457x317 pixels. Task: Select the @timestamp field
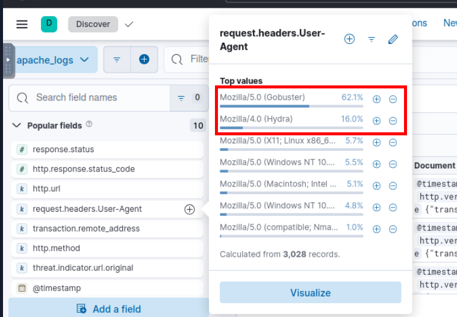tap(107, 288)
